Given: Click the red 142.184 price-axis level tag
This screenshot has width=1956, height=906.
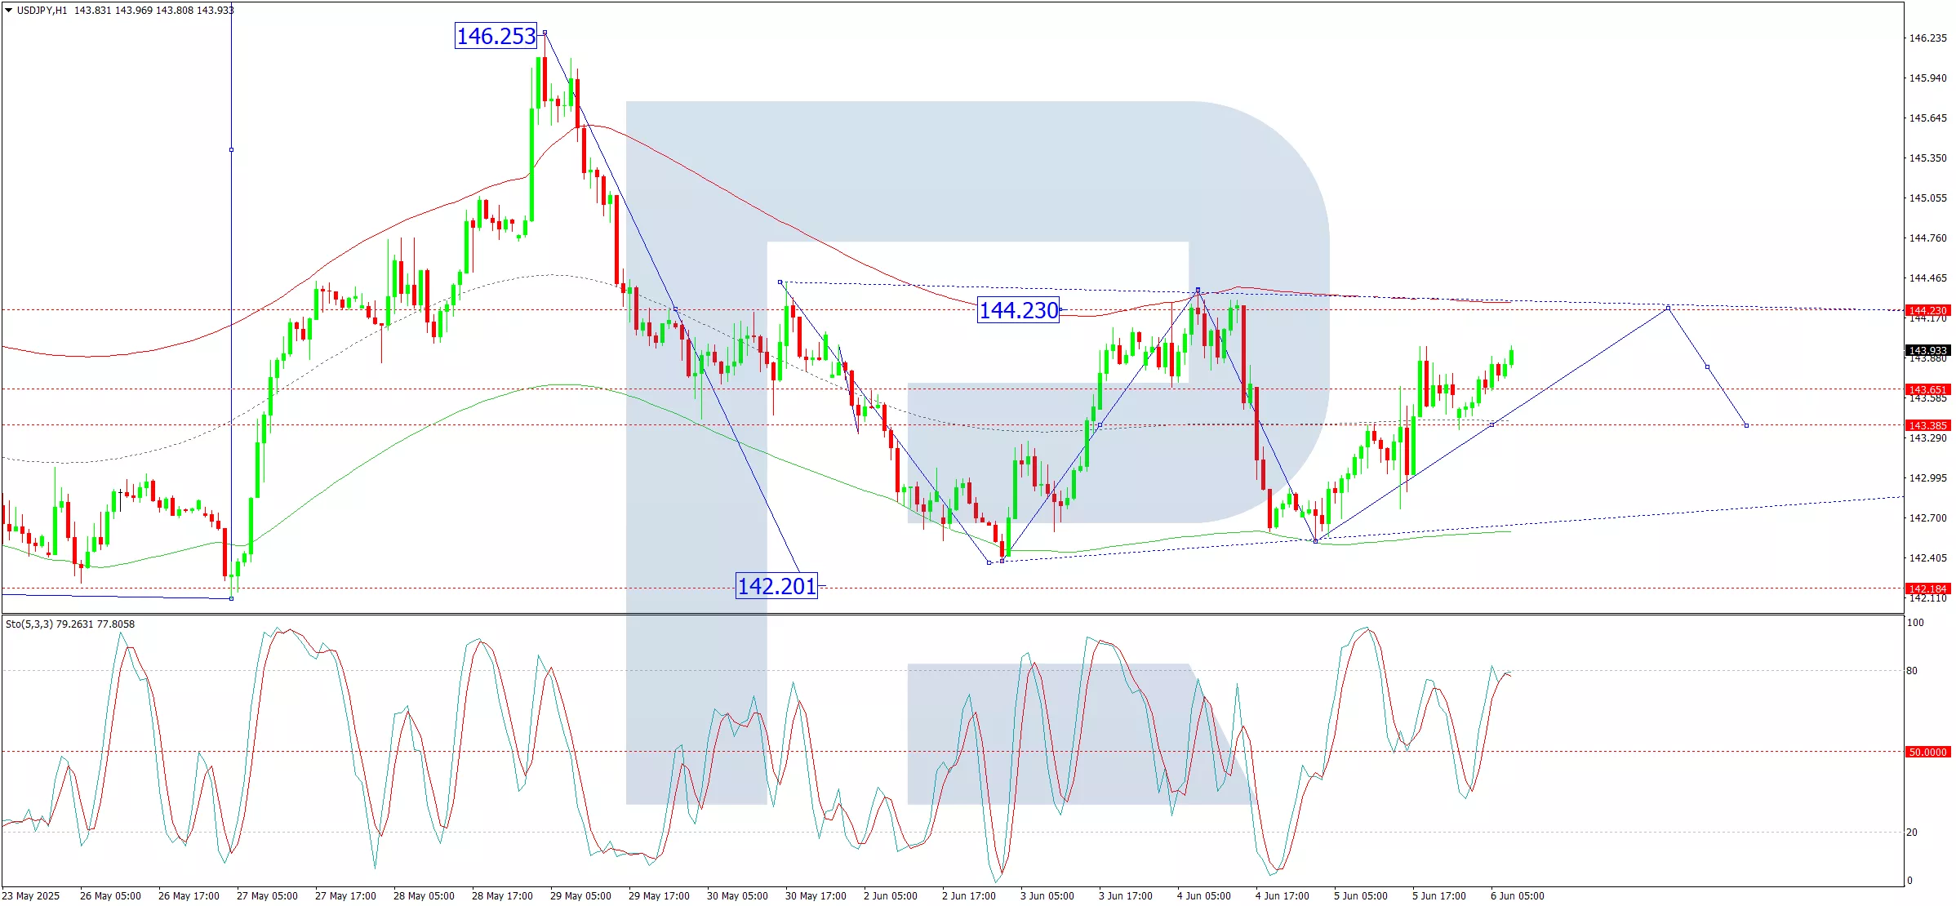Looking at the screenshot, I should coord(1927,588).
